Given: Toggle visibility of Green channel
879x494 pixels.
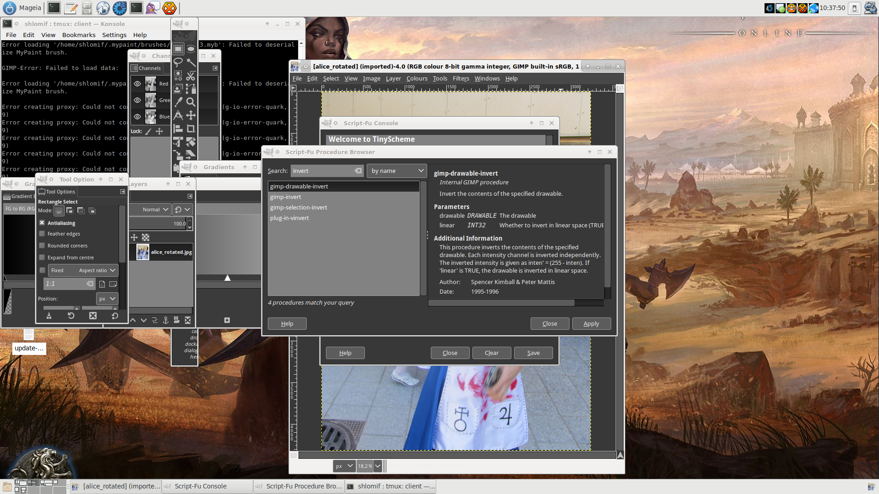Looking at the screenshot, I should (x=137, y=100).
